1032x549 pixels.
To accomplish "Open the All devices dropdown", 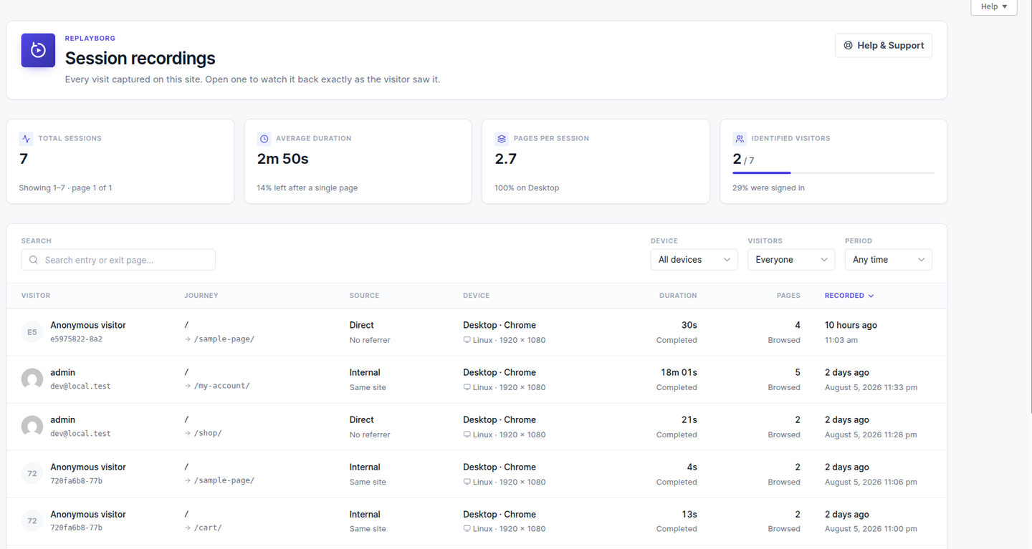I will click(x=694, y=260).
